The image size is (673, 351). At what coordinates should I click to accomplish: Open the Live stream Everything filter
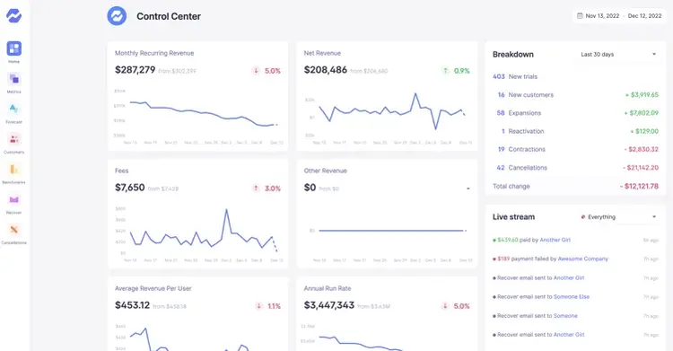(x=618, y=217)
